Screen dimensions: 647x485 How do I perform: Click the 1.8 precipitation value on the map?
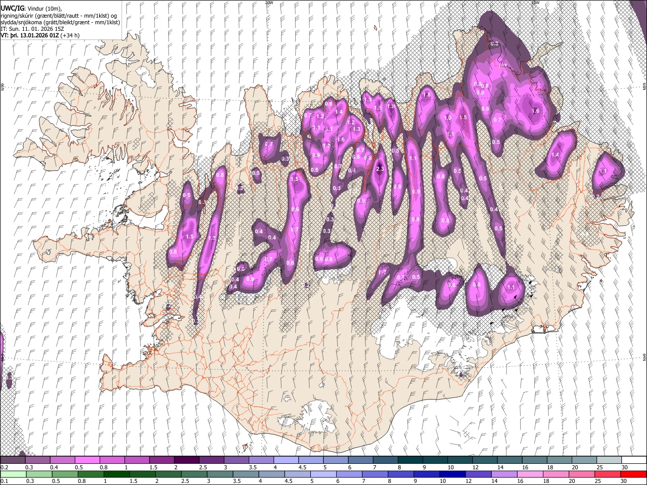pyautogui.click(x=427, y=95)
